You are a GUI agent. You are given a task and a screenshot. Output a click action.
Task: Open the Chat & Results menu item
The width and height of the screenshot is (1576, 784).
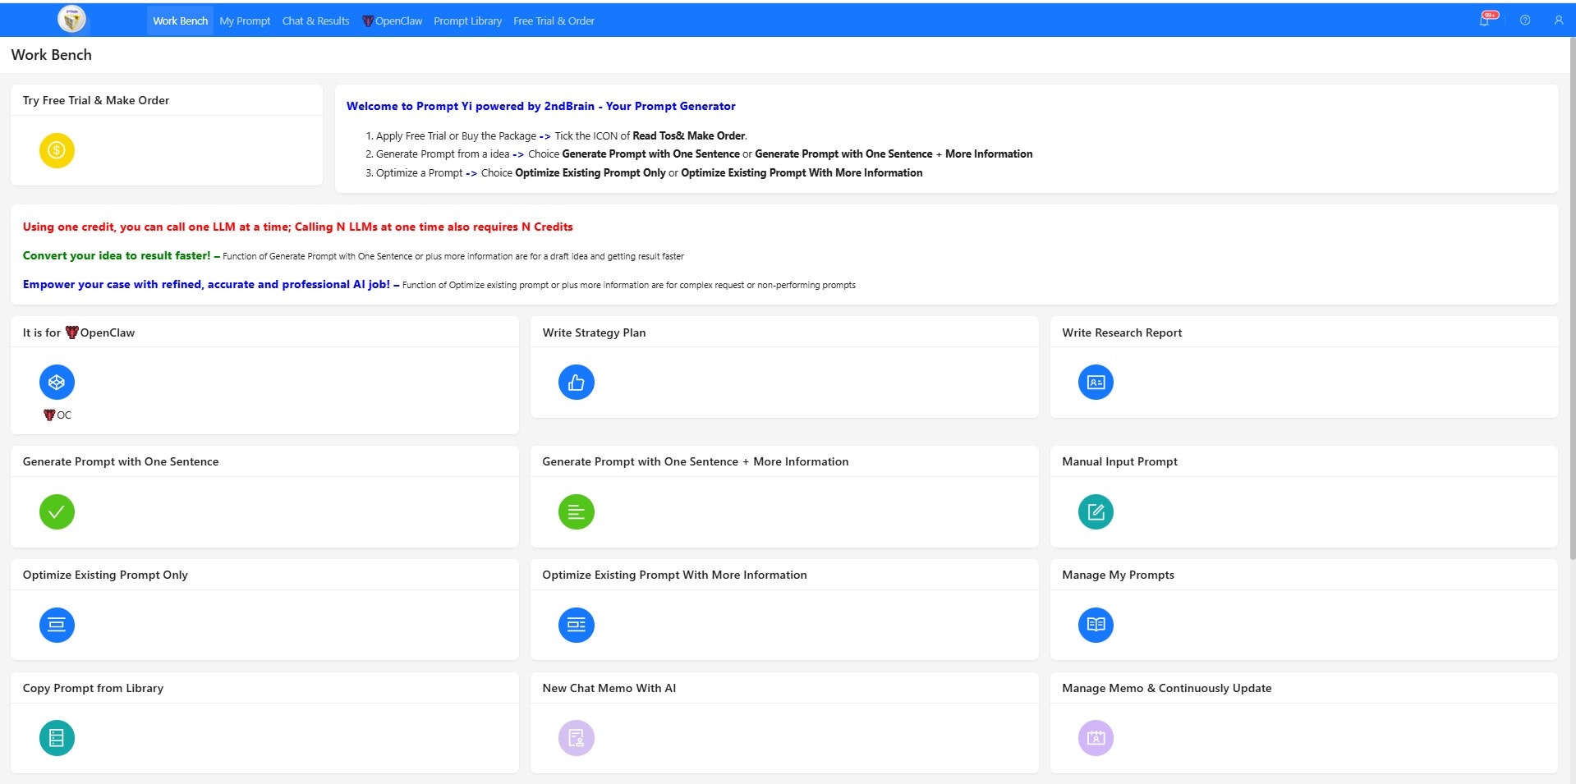click(x=315, y=21)
